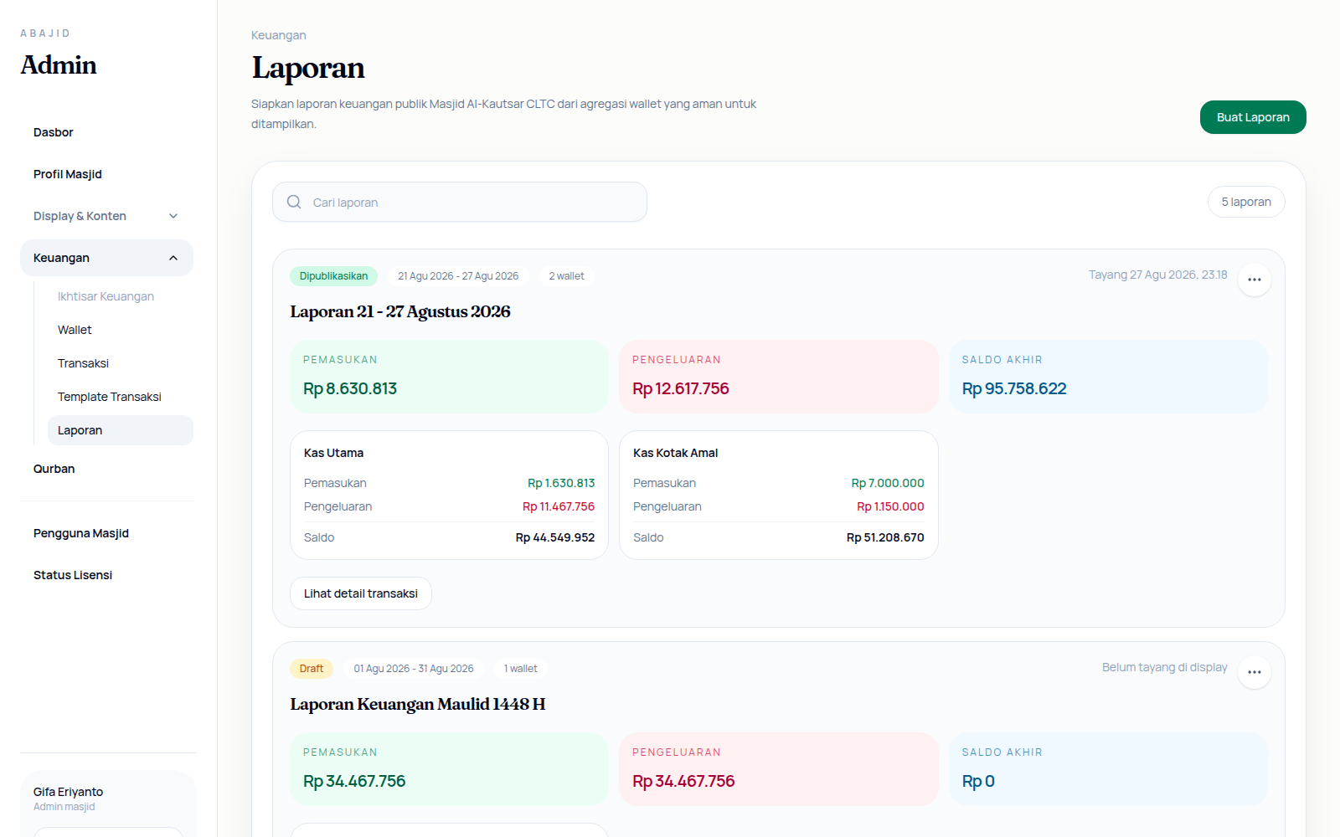Screen dimensions: 1340x837
Task: Click the Admin logo heading
Action: click(59, 64)
